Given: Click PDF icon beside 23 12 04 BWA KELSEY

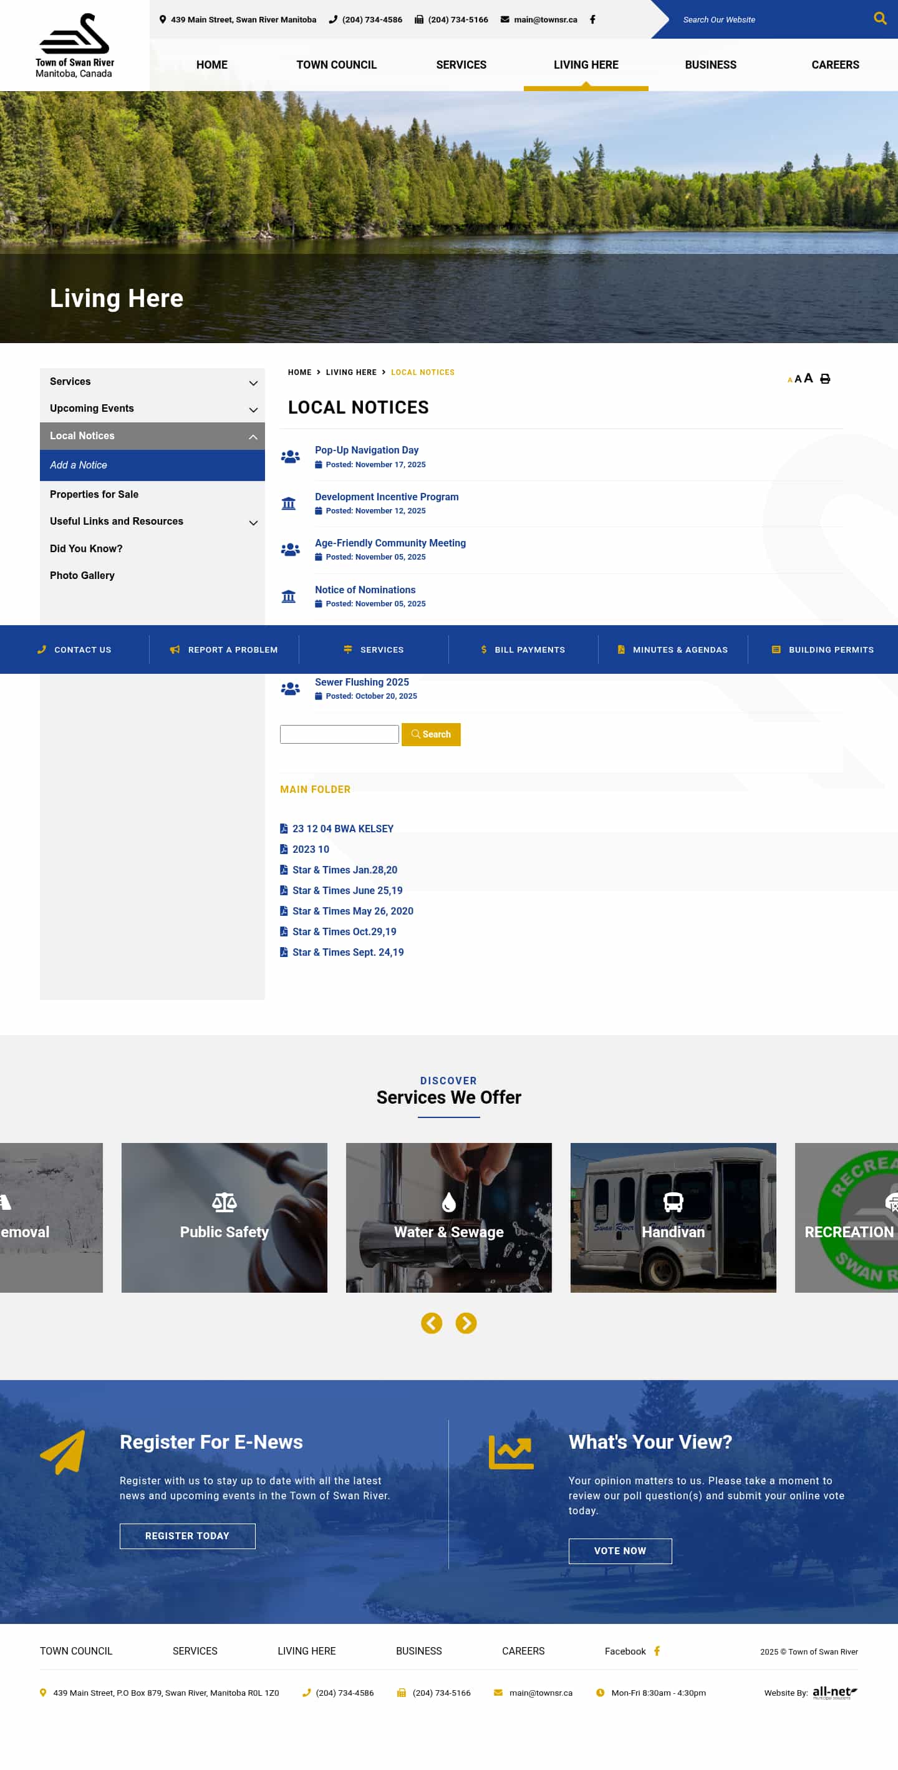Looking at the screenshot, I should click(284, 828).
